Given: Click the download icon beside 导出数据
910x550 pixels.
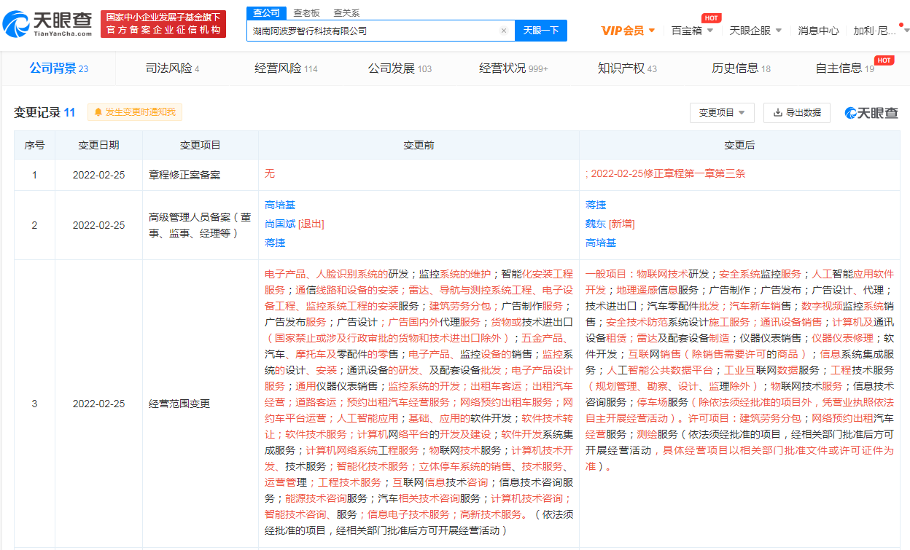Looking at the screenshot, I should point(777,113).
